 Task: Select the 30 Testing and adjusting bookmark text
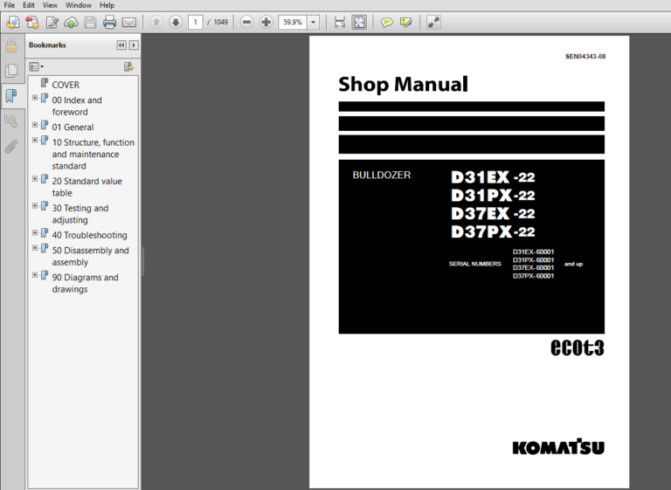coord(80,214)
